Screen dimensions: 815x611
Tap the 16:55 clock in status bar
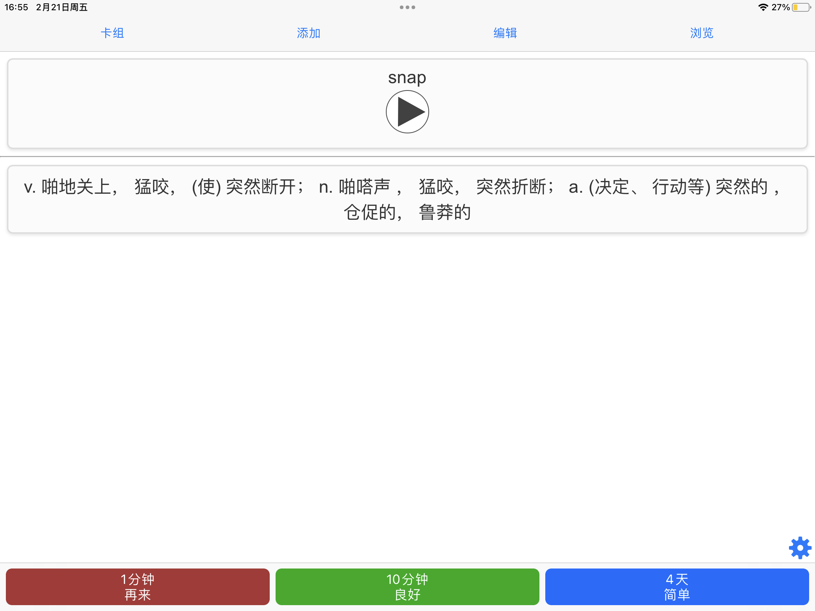(x=16, y=7)
